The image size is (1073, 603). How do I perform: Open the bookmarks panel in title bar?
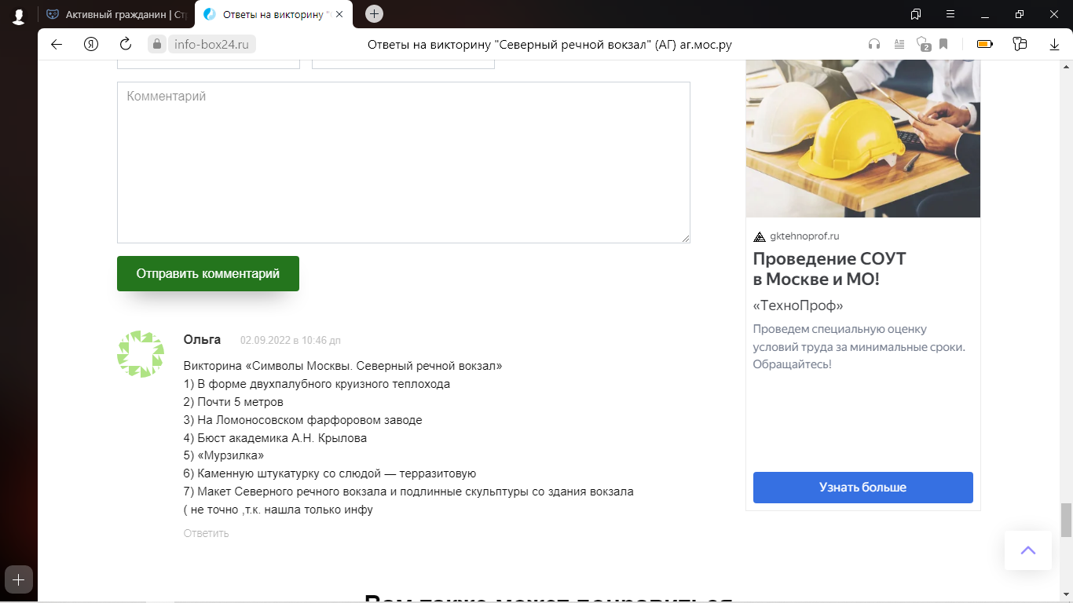[916, 14]
